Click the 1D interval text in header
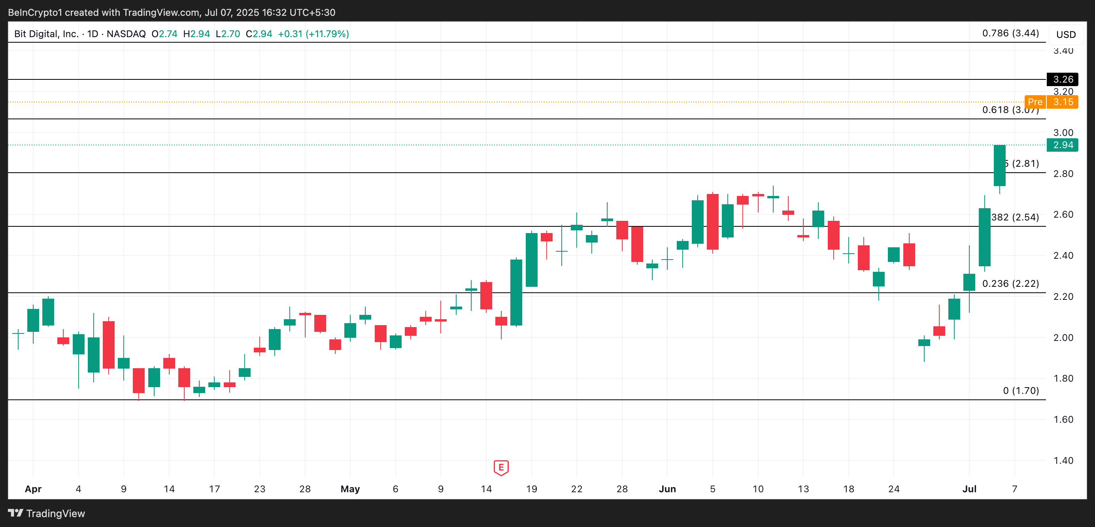The image size is (1095, 527). pos(92,34)
